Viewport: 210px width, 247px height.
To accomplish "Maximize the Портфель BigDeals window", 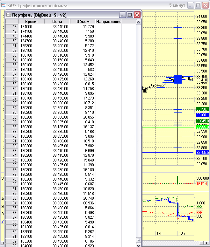I will point(130,15).
